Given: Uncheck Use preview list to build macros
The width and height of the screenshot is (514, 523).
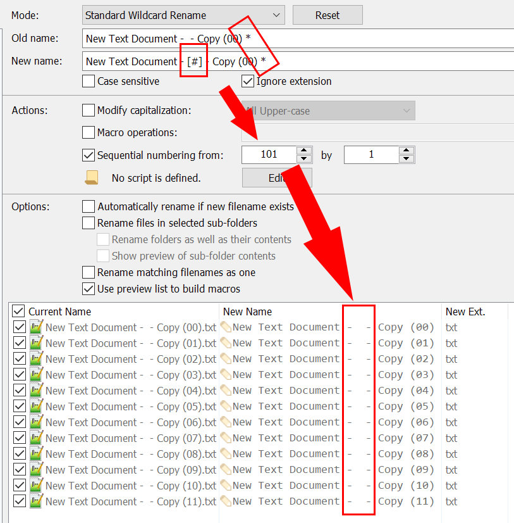Looking at the screenshot, I should (89, 289).
